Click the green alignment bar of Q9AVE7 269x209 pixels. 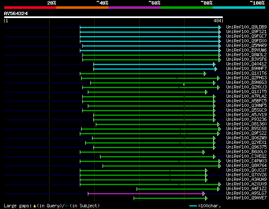[x=170, y=198]
